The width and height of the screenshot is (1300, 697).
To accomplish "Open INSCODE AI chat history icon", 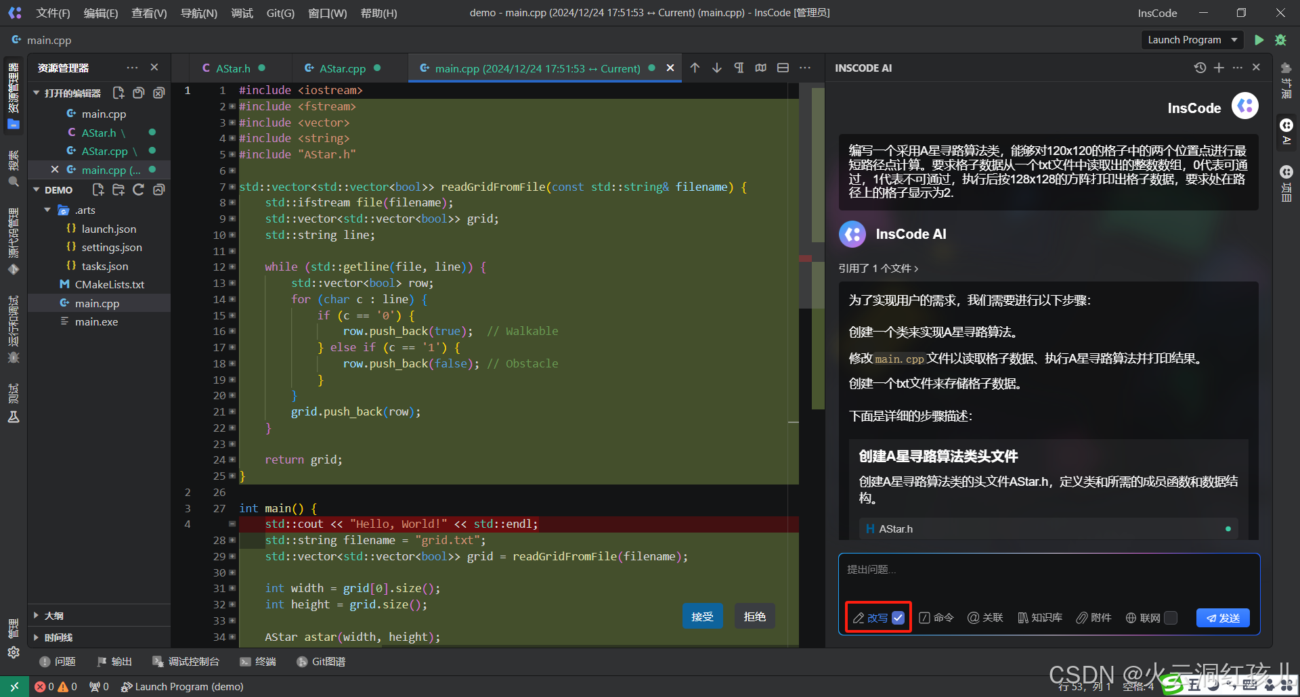I will tap(1200, 68).
